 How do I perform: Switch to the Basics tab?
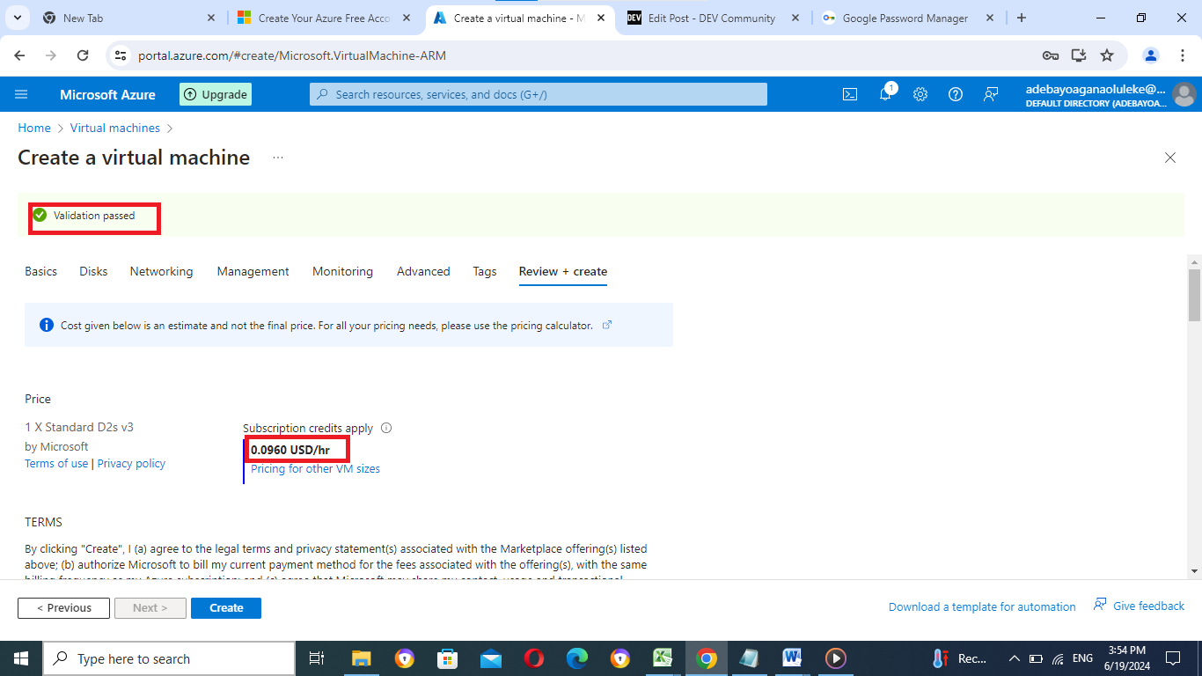click(x=40, y=271)
